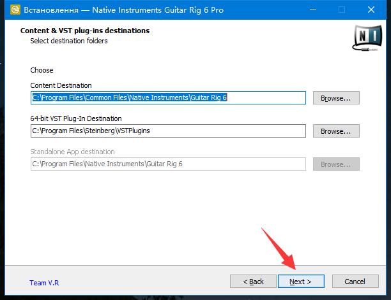
Task: Close the installer window
Action: coord(371,10)
